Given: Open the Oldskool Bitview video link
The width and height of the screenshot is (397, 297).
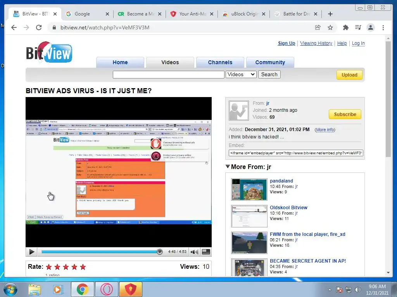Looking at the screenshot, I should [x=288, y=207].
